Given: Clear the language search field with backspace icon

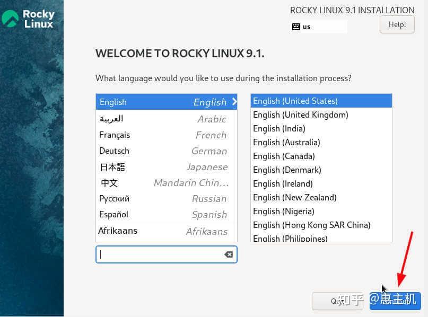Looking at the screenshot, I should coord(228,254).
